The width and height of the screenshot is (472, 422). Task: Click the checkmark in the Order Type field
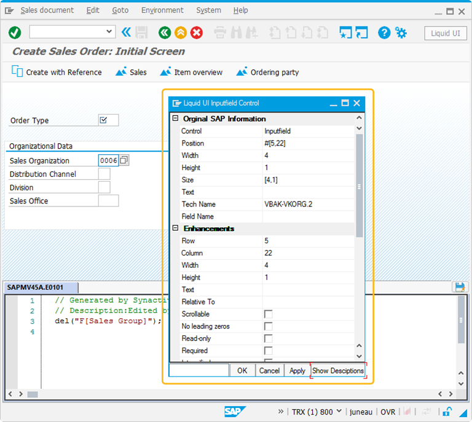[x=103, y=120]
